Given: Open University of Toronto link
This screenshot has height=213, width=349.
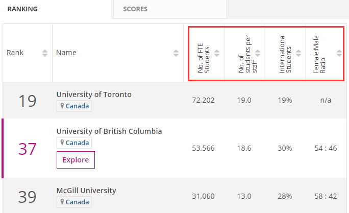Looking at the screenshot, I should 94,94.
